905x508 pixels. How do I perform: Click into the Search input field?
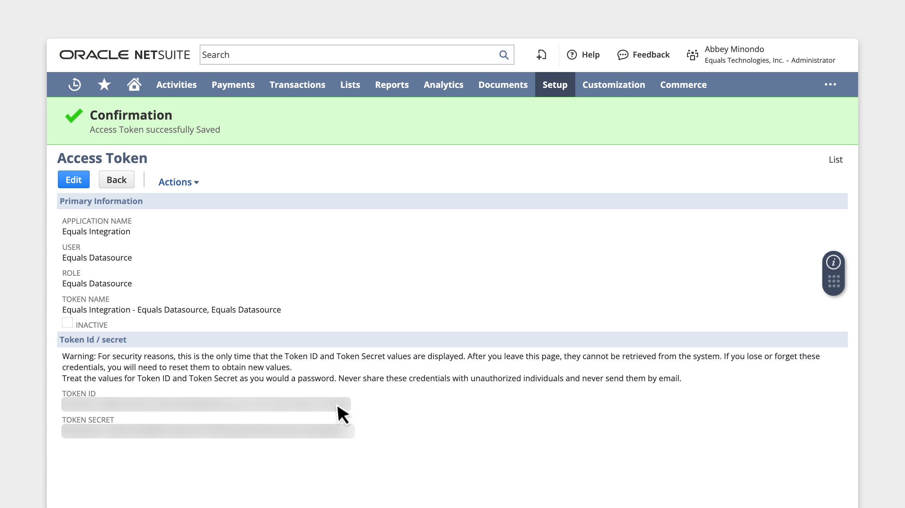348,55
